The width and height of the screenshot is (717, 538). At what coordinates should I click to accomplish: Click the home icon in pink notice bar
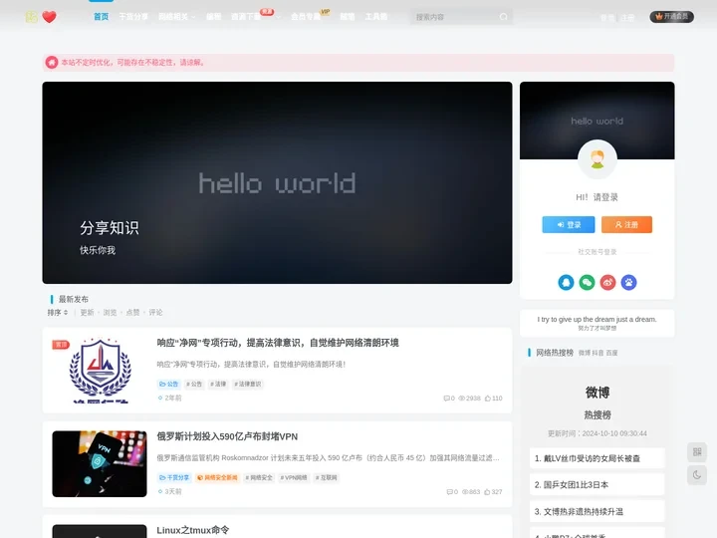tap(52, 62)
